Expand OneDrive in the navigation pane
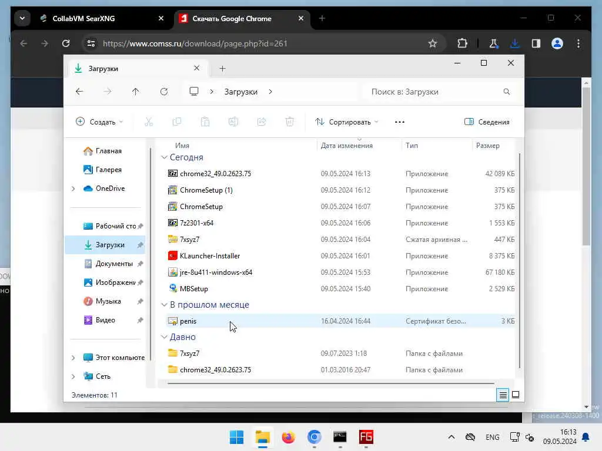 click(73, 189)
